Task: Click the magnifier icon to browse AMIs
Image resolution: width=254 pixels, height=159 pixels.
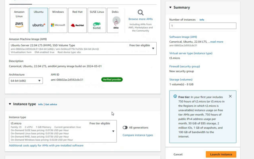Action: pos(140,12)
